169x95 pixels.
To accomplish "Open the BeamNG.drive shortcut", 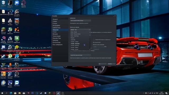I will pyautogui.click(x=17, y=30).
